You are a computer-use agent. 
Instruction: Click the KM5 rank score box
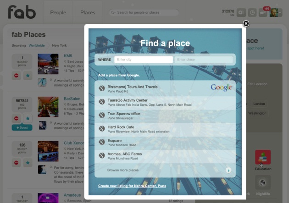click(22, 61)
